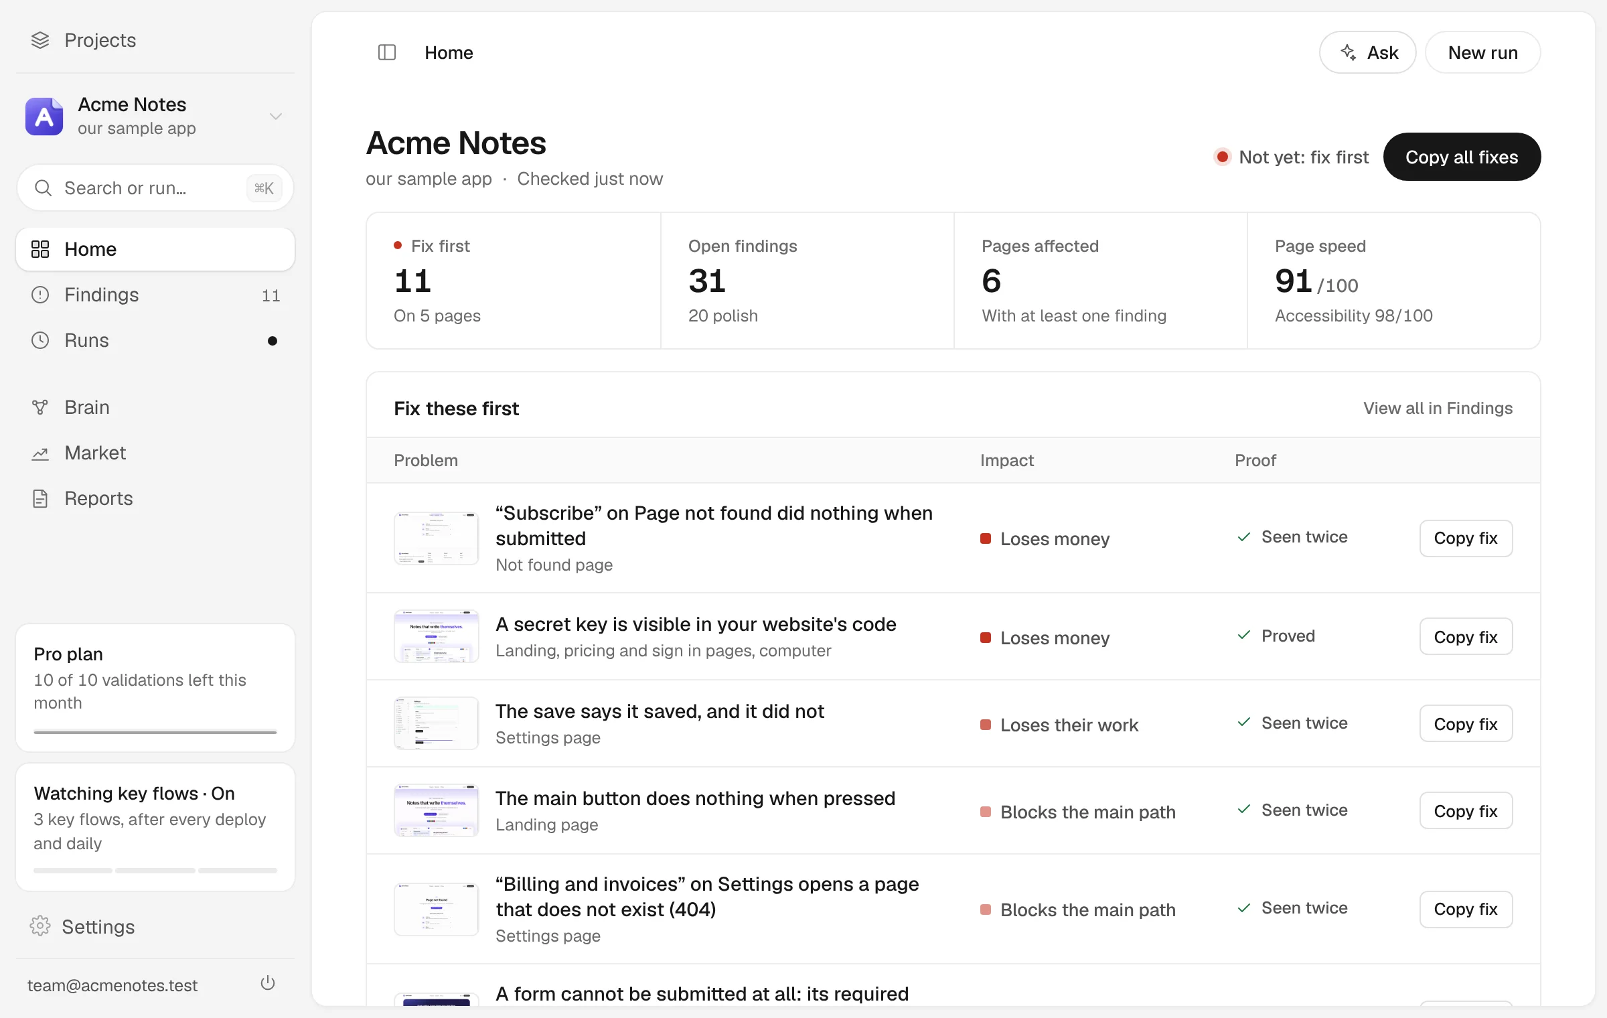
Task: Click the Home breadcrumb title
Action: [x=449, y=52]
